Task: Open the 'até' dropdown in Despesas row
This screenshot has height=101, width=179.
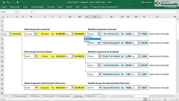Action: tap(73, 88)
